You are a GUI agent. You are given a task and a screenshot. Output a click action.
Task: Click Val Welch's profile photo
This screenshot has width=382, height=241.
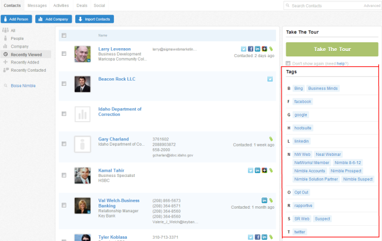[82, 206]
